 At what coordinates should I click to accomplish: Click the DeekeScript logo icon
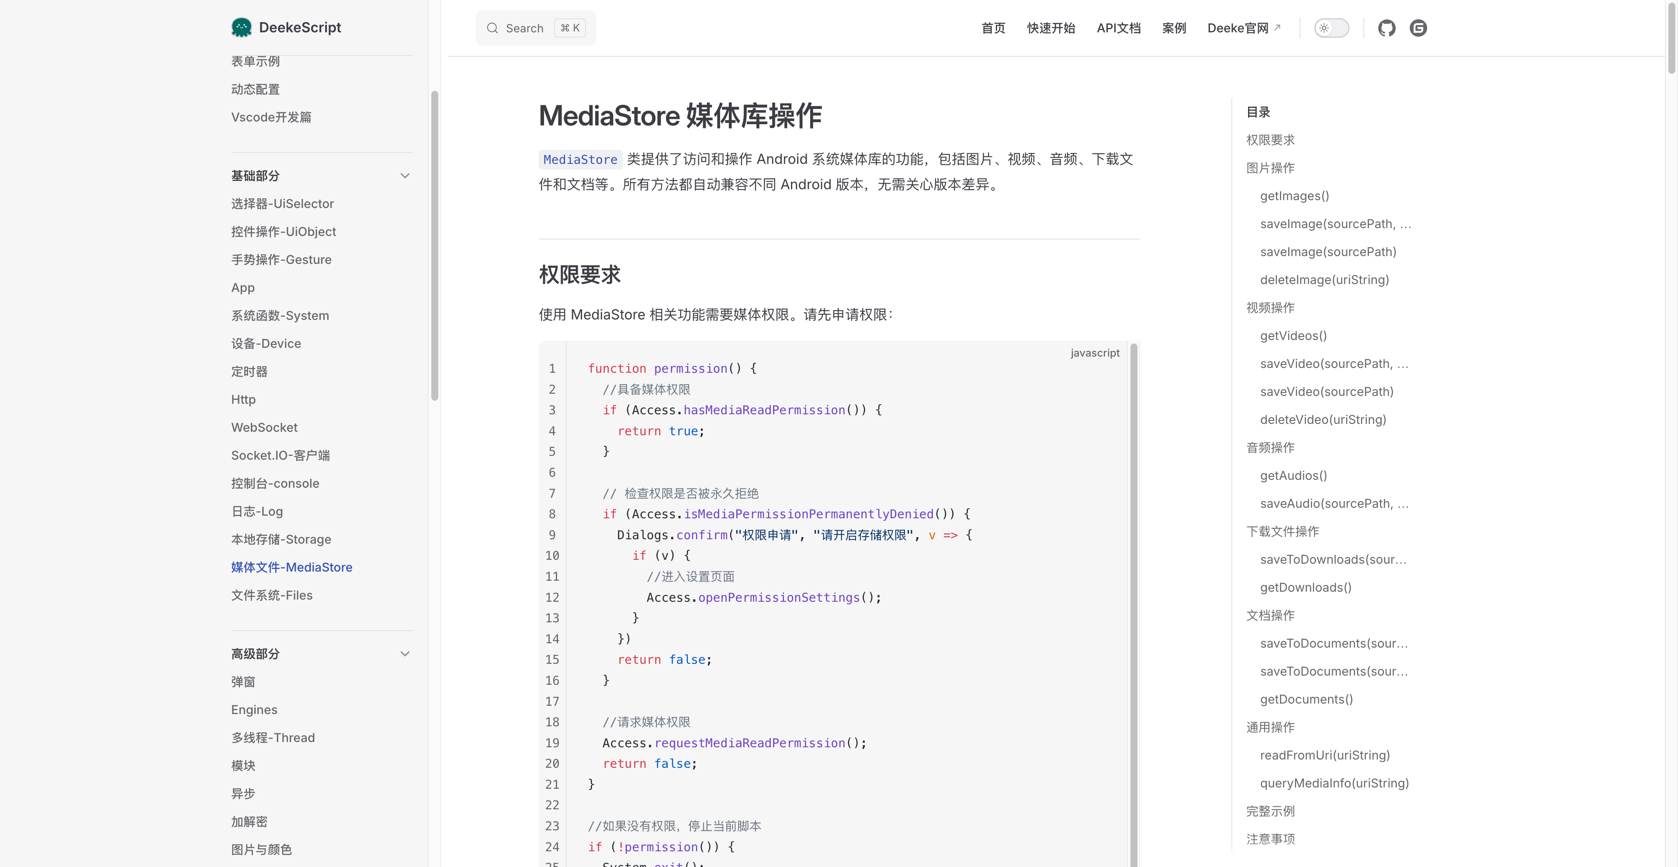pos(241,28)
